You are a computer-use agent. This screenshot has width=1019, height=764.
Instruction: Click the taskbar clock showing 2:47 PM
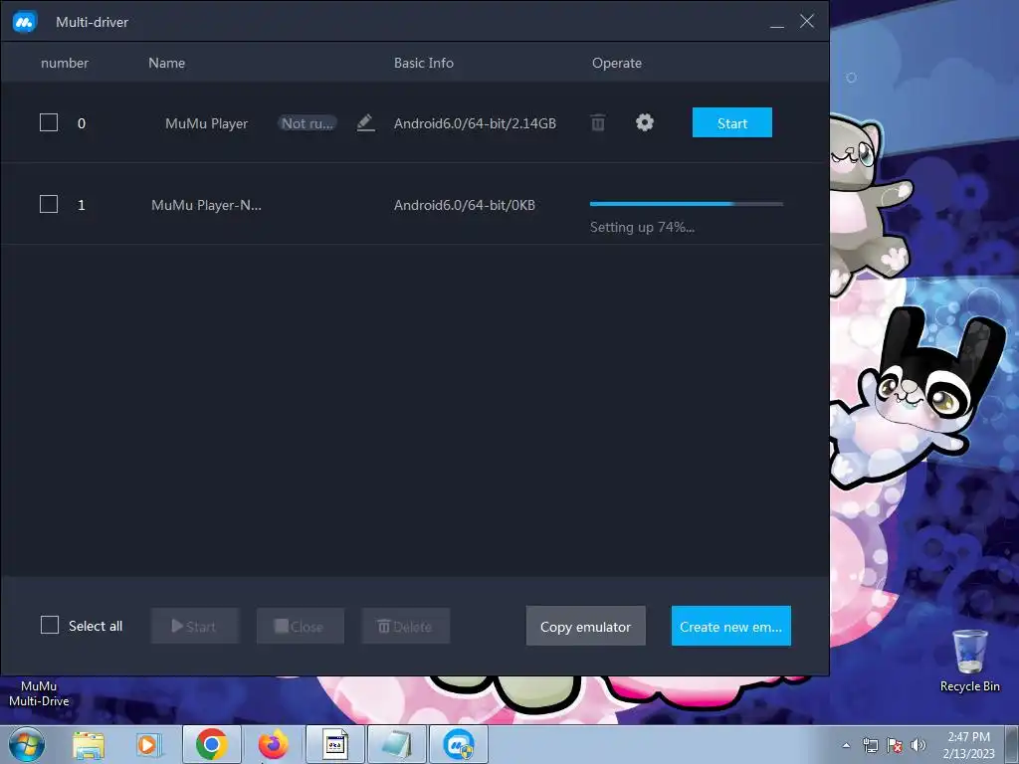point(968,745)
